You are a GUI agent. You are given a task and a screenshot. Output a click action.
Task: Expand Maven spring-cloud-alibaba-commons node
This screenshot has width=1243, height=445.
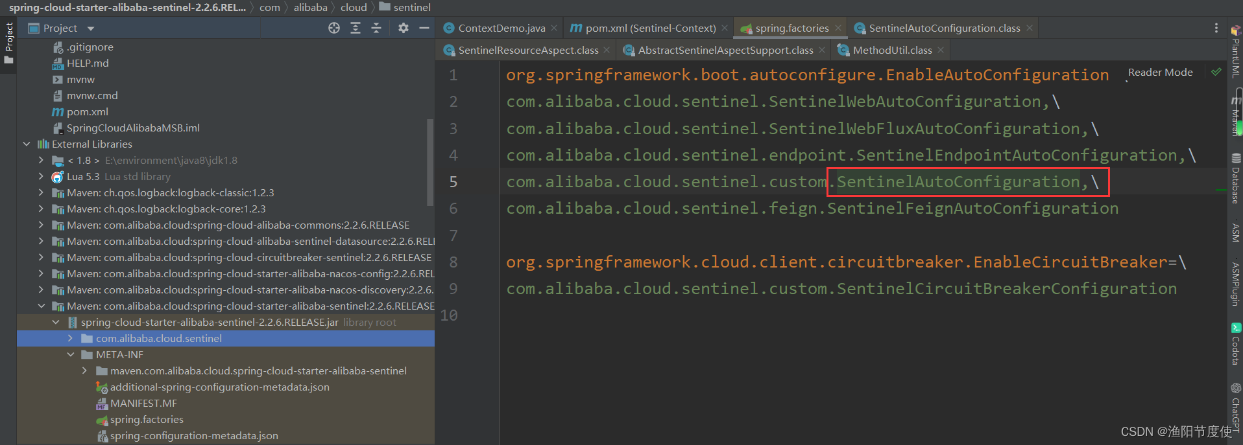point(41,225)
